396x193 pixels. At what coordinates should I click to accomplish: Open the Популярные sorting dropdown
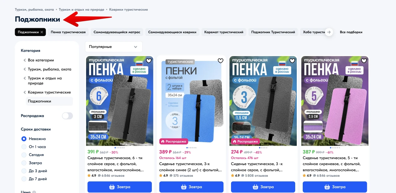click(114, 47)
